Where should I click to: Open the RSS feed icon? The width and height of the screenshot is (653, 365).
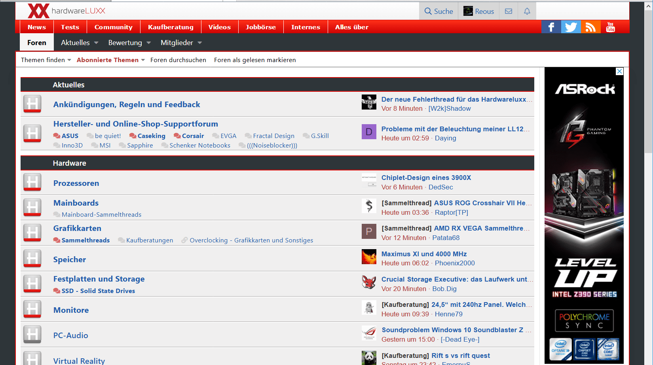pos(590,27)
